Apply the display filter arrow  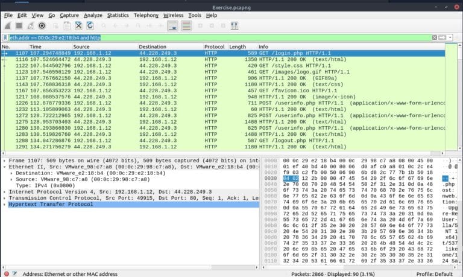pos(442,37)
